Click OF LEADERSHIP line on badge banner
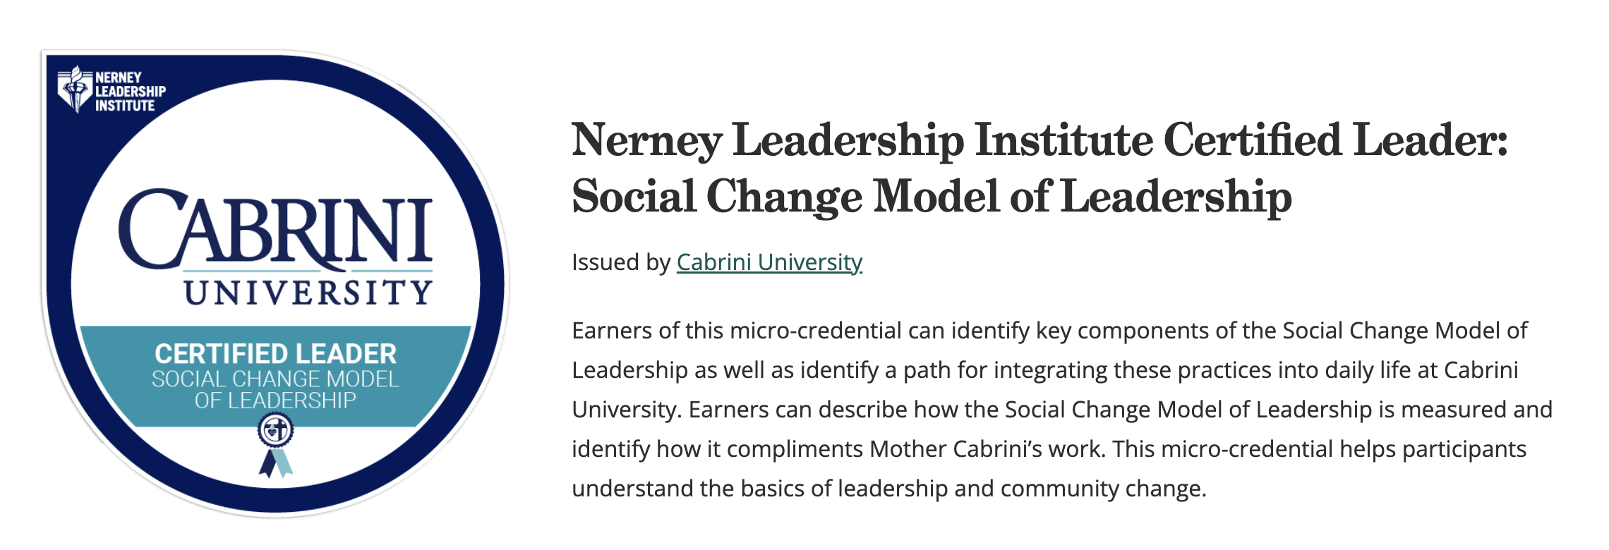Viewport: 1609px width, 550px height. pyautogui.click(x=275, y=401)
